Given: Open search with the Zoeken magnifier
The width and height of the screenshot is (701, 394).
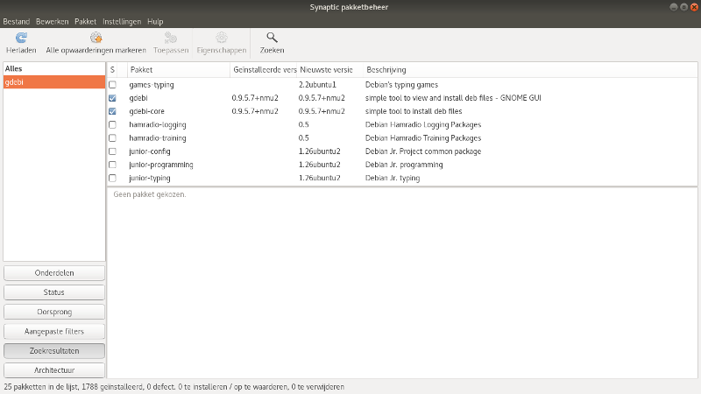Looking at the screenshot, I should click(x=272, y=38).
